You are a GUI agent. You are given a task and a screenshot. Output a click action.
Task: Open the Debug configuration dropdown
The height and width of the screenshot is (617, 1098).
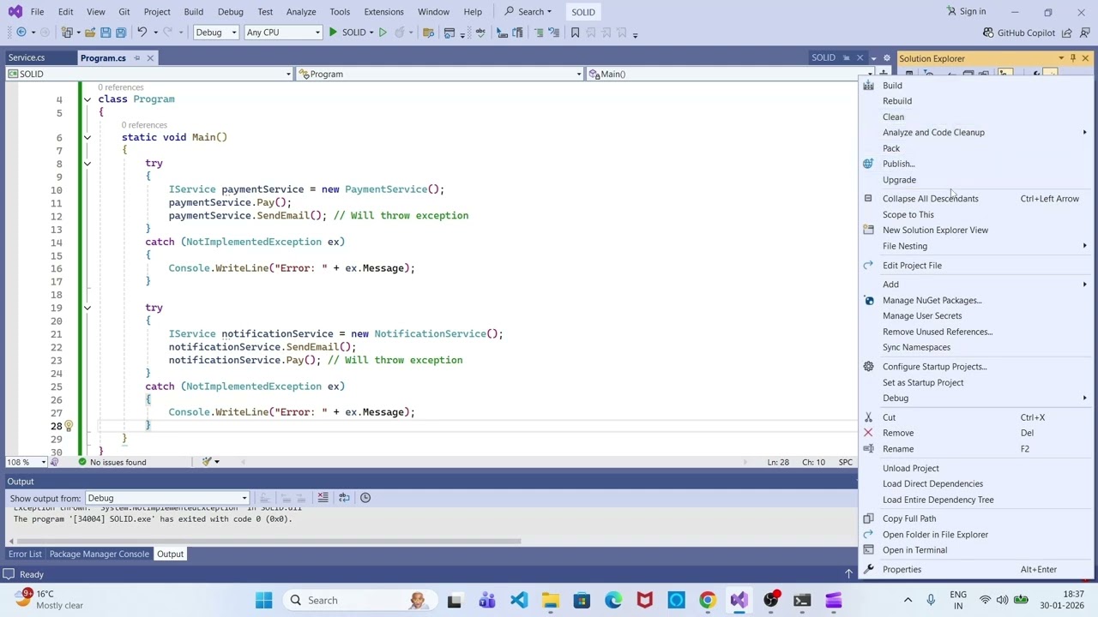pos(215,33)
